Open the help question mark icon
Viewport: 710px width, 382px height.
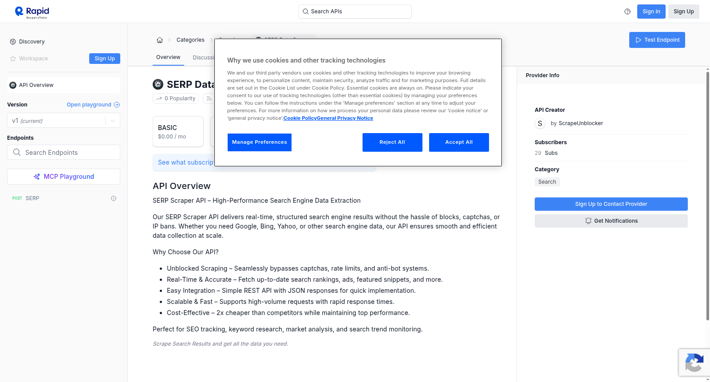pyautogui.click(x=627, y=12)
